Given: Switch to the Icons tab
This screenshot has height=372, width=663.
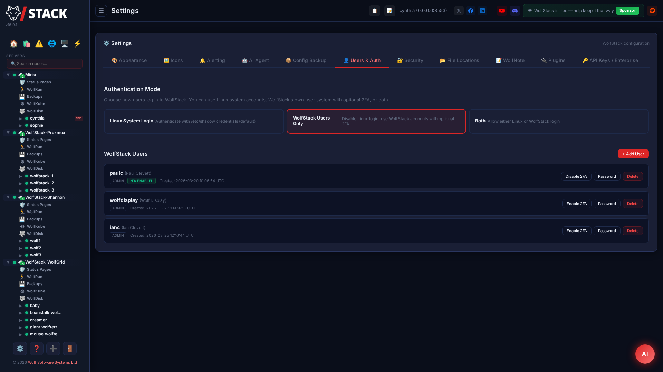Looking at the screenshot, I should [x=173, y=60].
